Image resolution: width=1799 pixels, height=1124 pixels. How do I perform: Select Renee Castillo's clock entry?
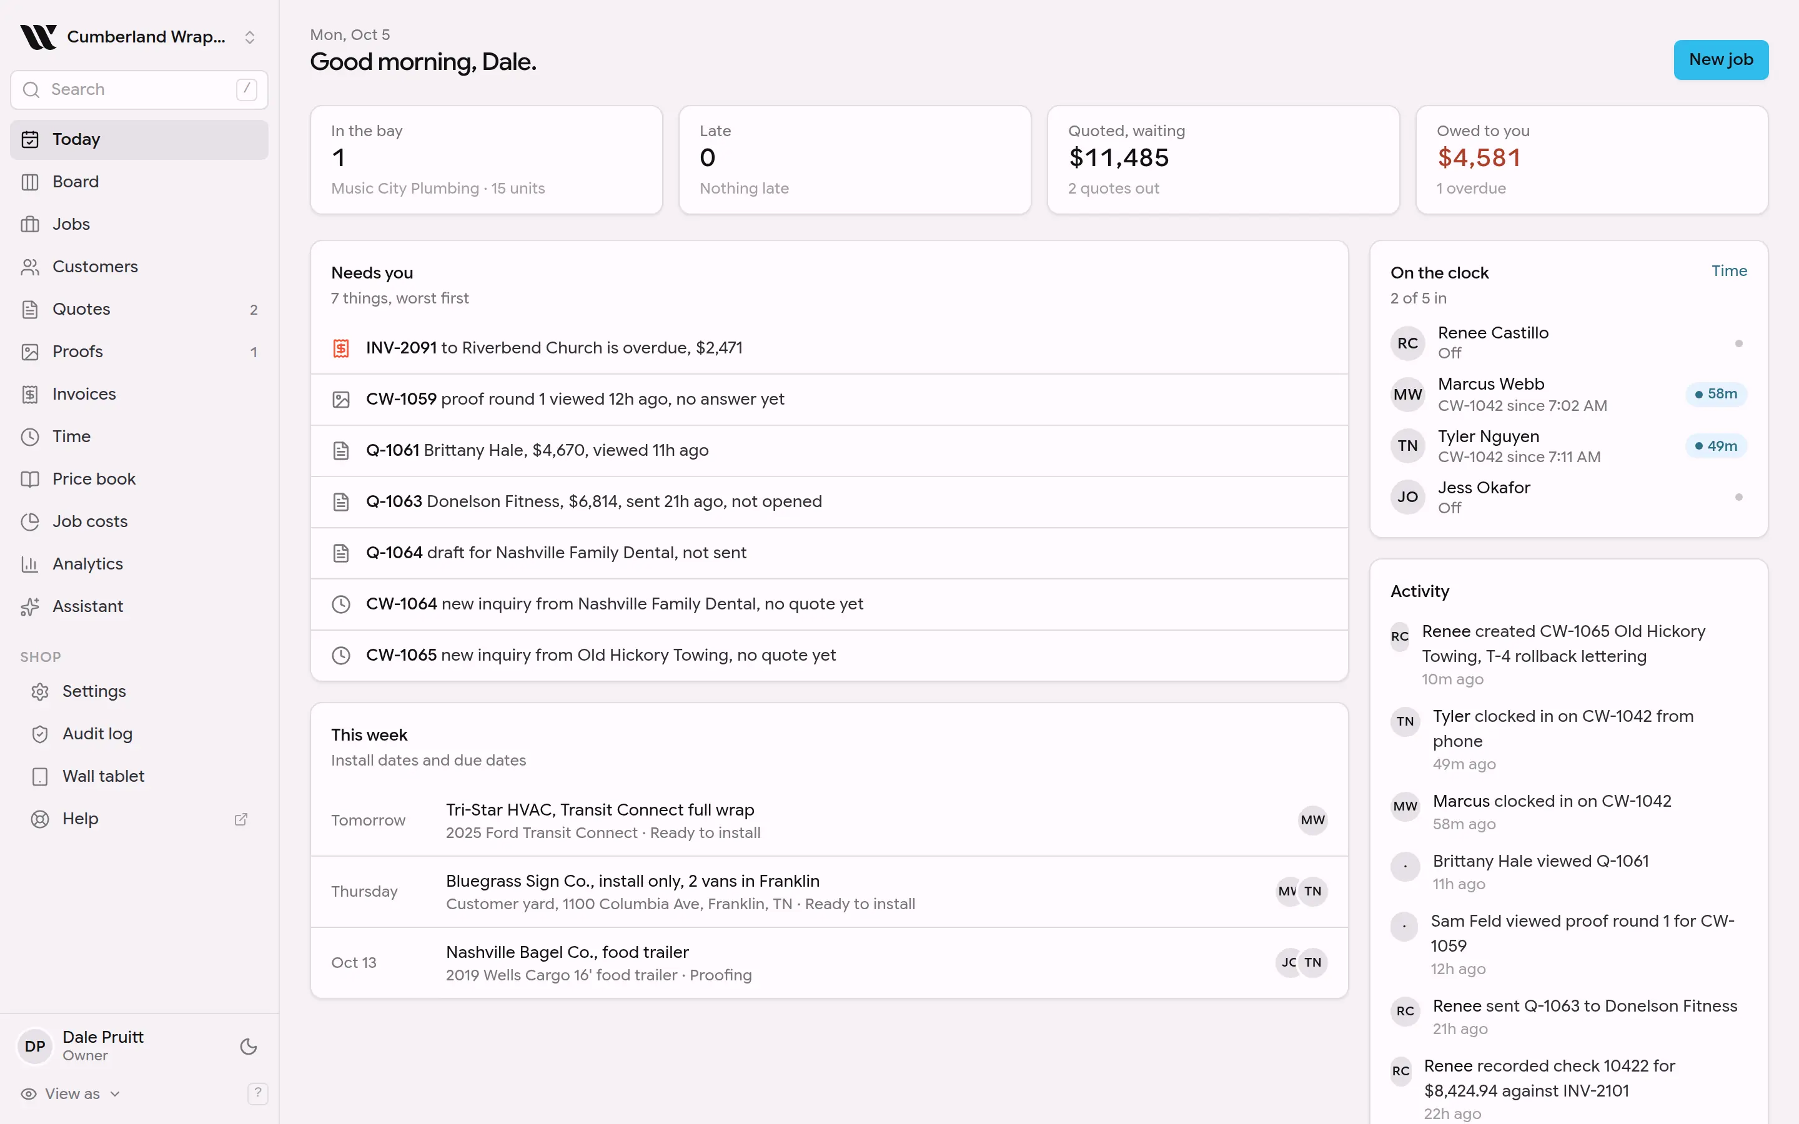tap(1569, 343)
